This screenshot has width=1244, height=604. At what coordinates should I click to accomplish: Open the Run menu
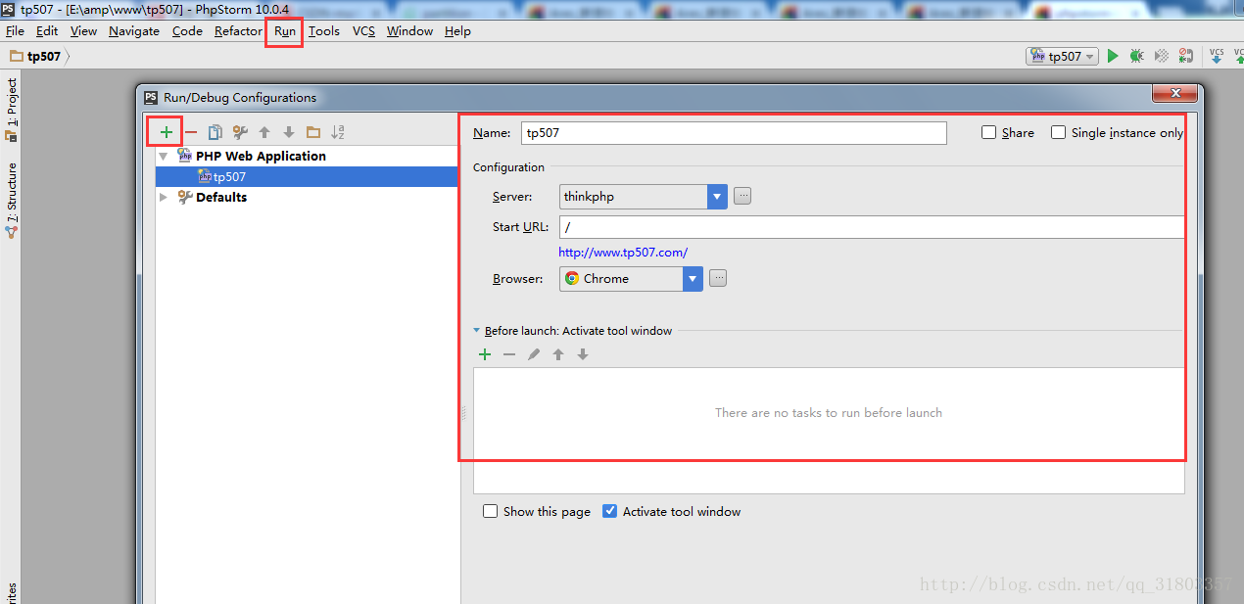[285, 30]
